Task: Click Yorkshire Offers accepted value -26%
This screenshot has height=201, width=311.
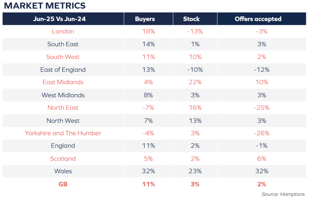Action: click(262, 133)
